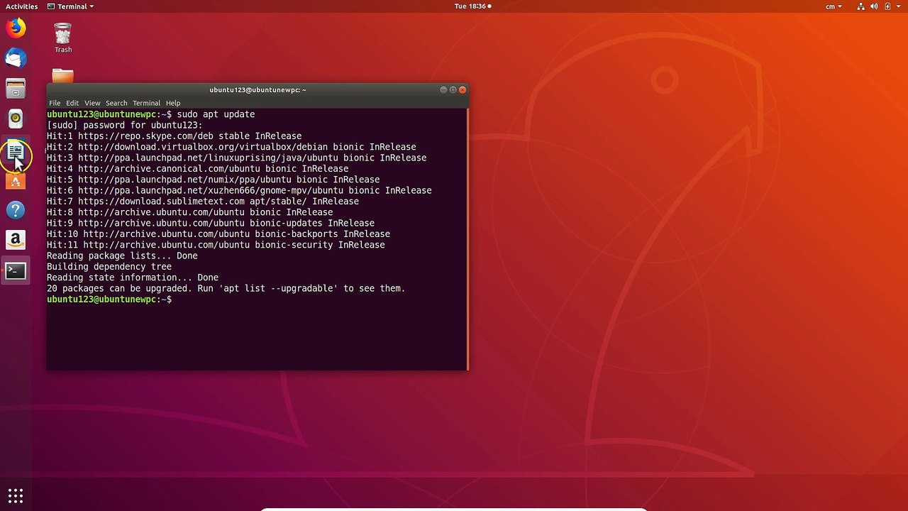Click the 'Hit:11' bionic-security line
The image size is (908, 511).
point(216,245)
